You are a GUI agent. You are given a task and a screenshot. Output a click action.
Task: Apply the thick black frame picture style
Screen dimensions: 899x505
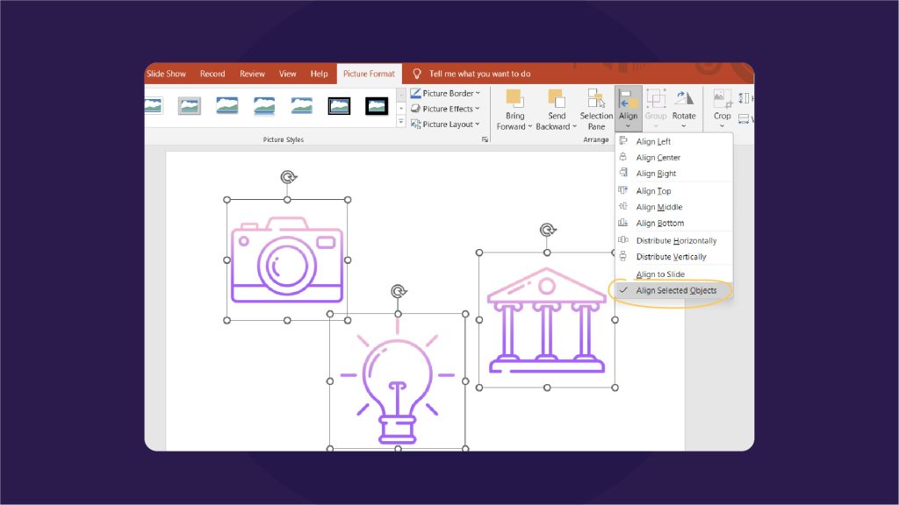[377, 106]
